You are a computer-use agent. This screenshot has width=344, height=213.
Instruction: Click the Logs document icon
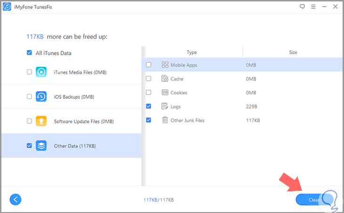click(x=165, y=106)
